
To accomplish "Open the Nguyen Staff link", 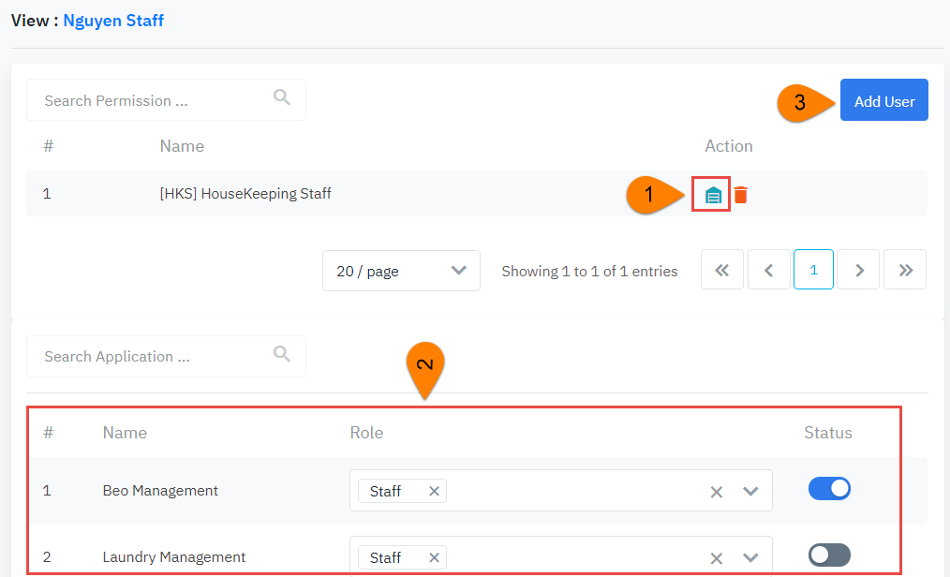I will click(x=113, y=20).
